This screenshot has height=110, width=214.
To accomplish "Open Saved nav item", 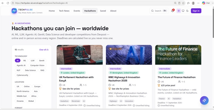I will [103, 11].
